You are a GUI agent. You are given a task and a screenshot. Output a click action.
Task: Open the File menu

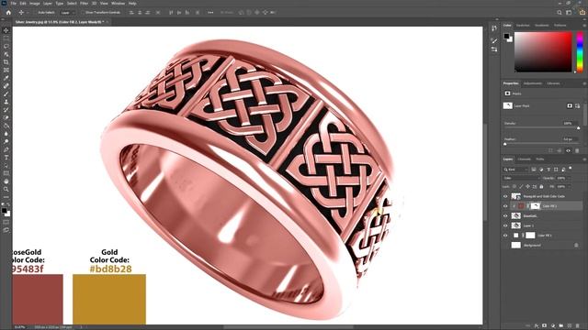click(x=14, y=4)
